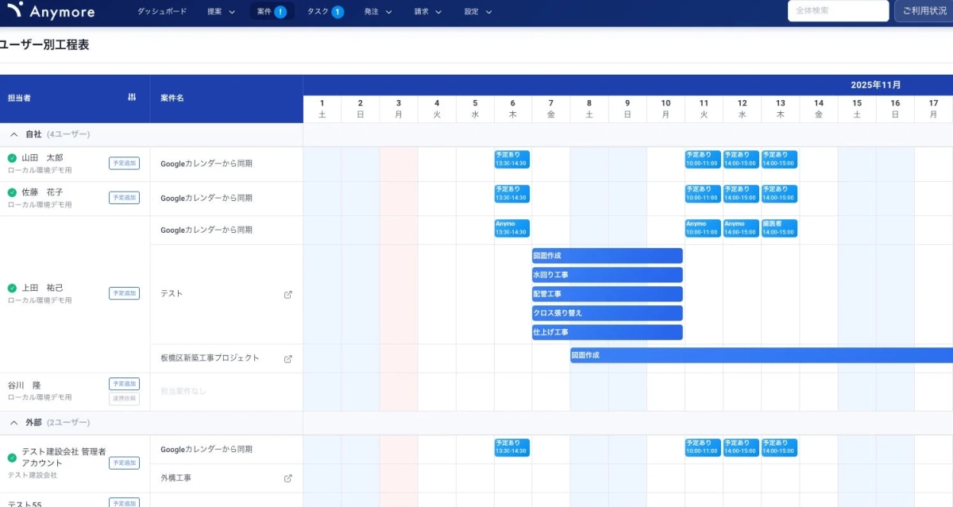Viewport: 953px width, 507px height.
Task: Open external link icon for 外構工事
Action: pos(288,478)
